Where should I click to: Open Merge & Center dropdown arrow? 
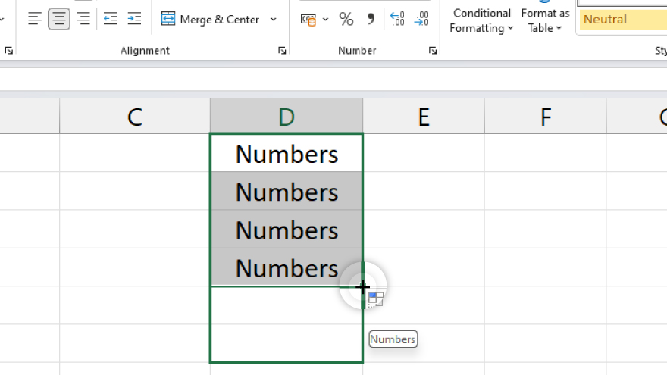click(274, 20)
